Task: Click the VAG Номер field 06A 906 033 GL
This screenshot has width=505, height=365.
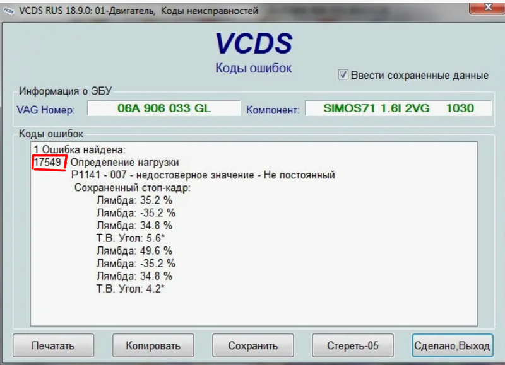Action: tap(164, 108)
